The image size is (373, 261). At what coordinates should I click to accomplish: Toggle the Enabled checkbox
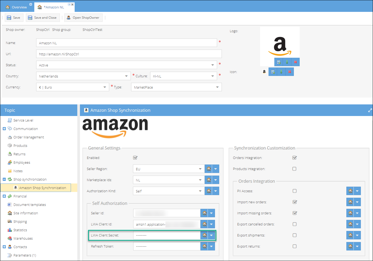tap(135, 158)
